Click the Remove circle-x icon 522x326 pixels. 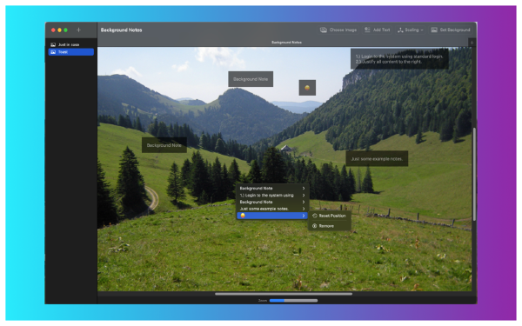315,226
